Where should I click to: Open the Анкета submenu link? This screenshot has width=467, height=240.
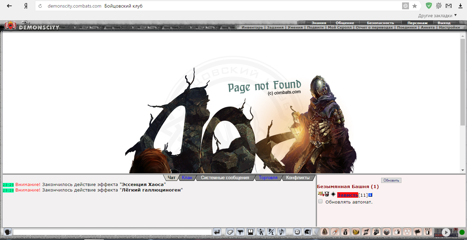point(428,28)
